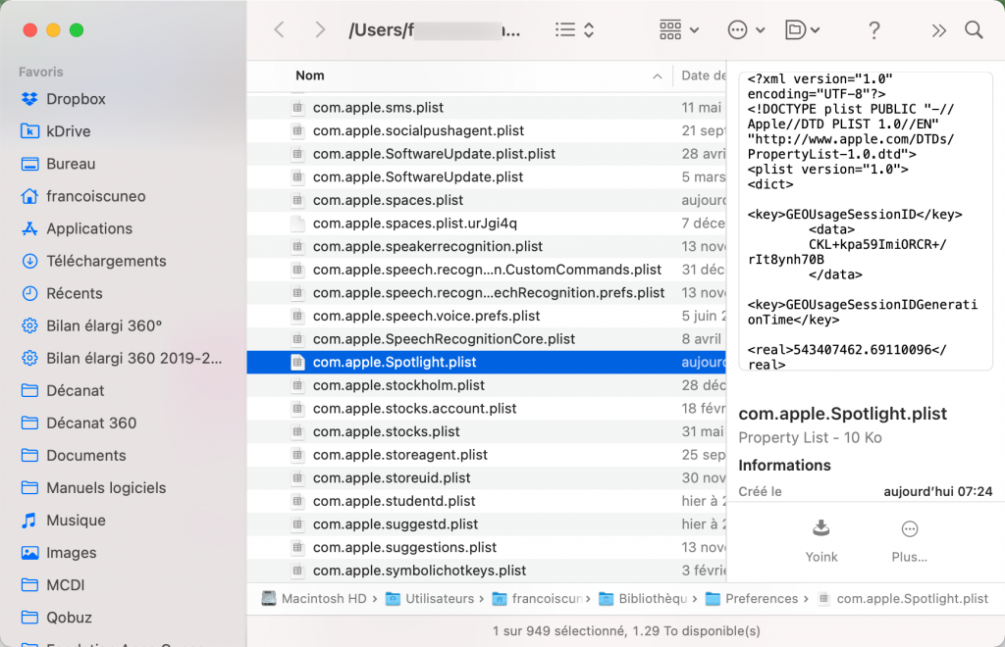The image size is (1005, 647).
Task: Go back with the toolbar back arrow
Action: click(x=279, y=29)
